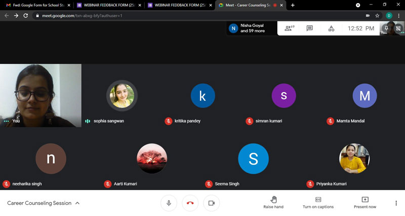Click Present now icon
The width and height of the screenshot is (405, 216).
[x=364, y=202]
